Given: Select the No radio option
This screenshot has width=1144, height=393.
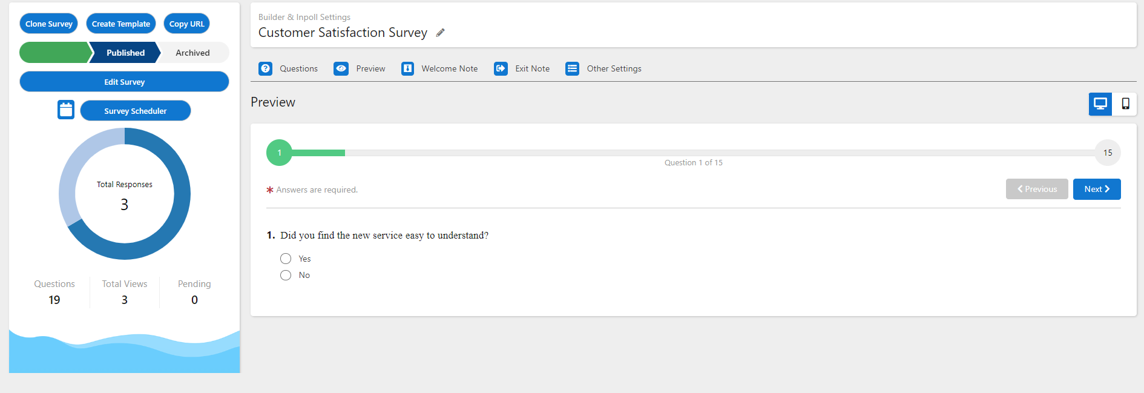Looking at the screenshot, I should click(x=286, y=275).
